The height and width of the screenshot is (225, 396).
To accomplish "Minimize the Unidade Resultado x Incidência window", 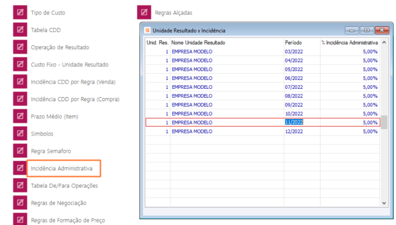I will pos(352,30).
